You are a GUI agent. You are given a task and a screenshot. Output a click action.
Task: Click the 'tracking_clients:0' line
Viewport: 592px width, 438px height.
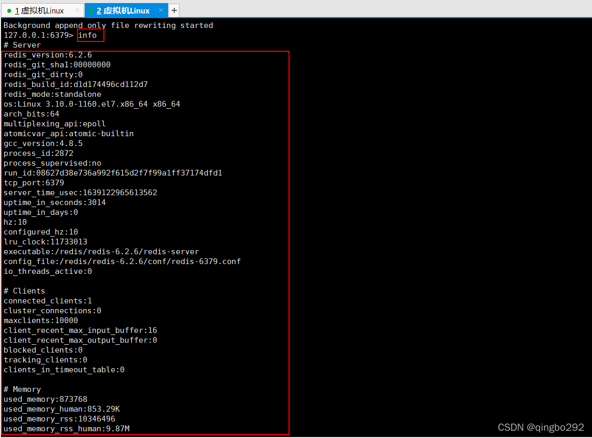tap(45, 359)
